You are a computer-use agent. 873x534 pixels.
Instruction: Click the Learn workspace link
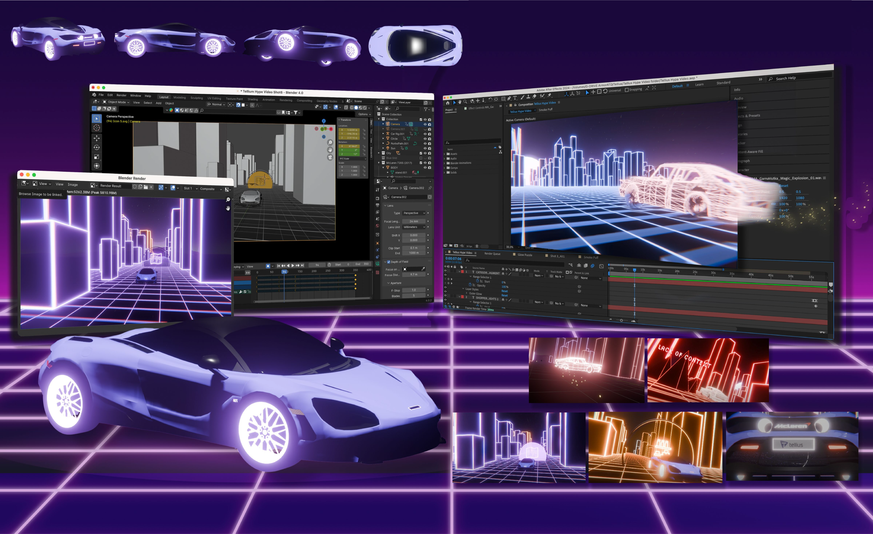point(699,84)
